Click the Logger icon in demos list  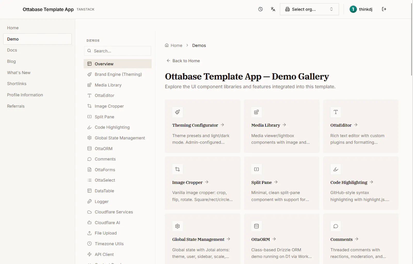coord(90,201)
